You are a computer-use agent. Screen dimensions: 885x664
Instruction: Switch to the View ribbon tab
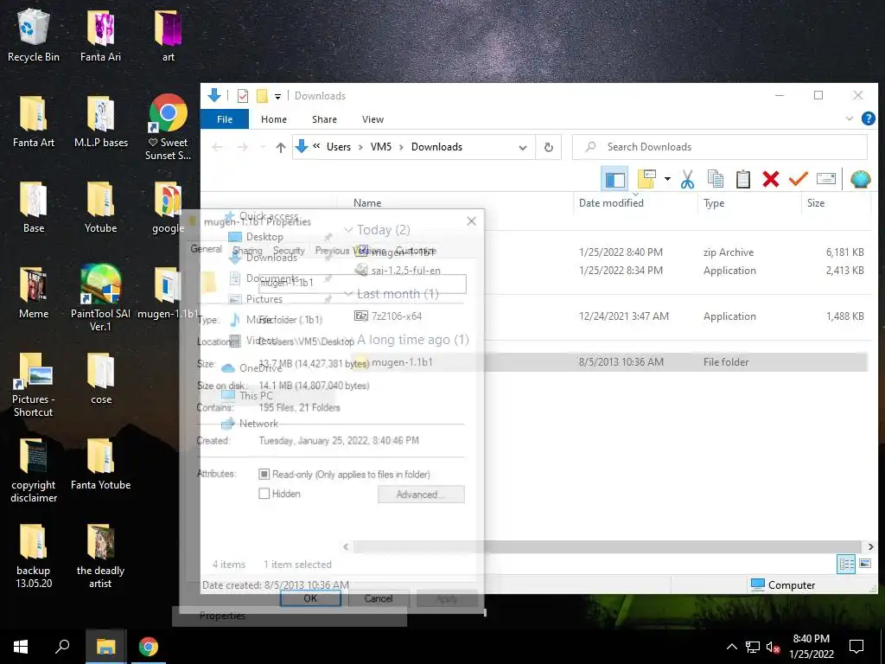[372, 119]
